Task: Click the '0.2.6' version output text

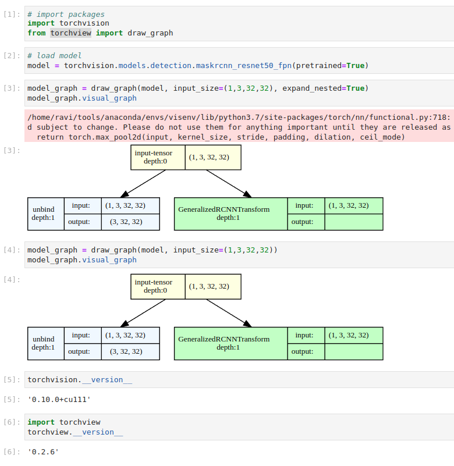Action: pyautogui.click(x=43, y=452)
